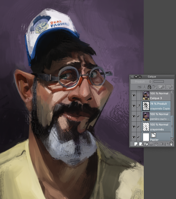The height and width of the screenshot is (199, 176).
Task: Click the première couche layer thumbnail
Action: (146, 116)
